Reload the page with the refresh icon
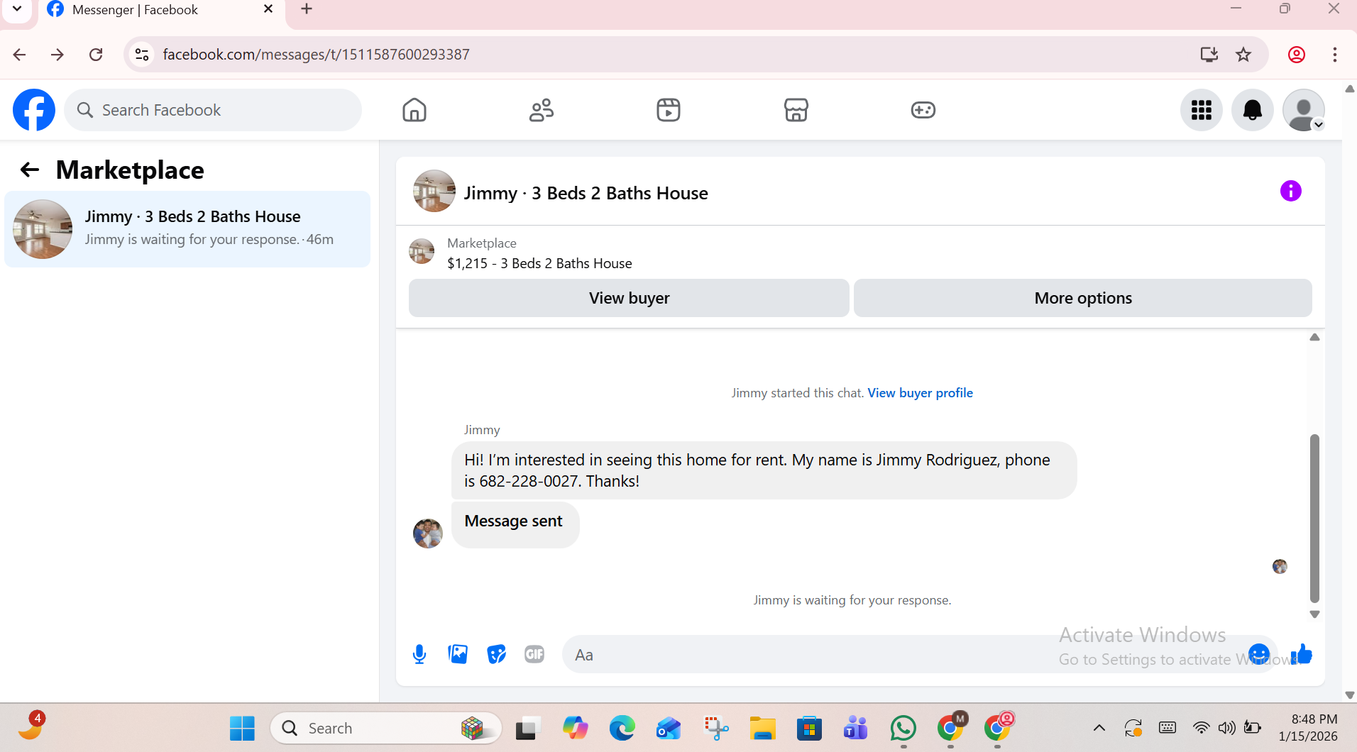 96,55
